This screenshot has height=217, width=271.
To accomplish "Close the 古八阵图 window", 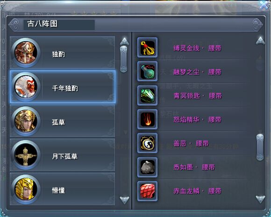I will [264, 5].
